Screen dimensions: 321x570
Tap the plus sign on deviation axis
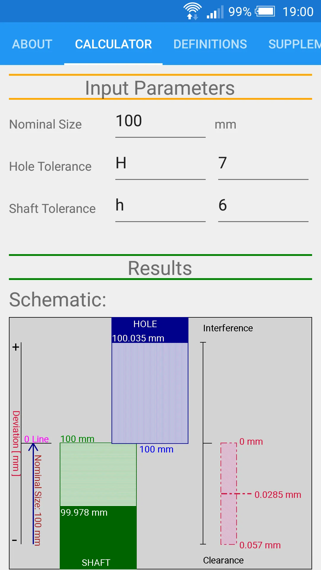(16, 347)
